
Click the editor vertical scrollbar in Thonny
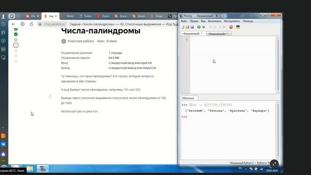point(277,65)
